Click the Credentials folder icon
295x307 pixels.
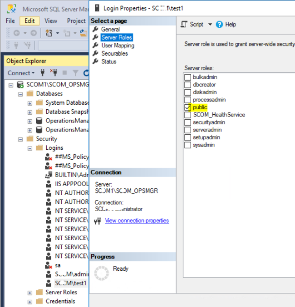39,301
